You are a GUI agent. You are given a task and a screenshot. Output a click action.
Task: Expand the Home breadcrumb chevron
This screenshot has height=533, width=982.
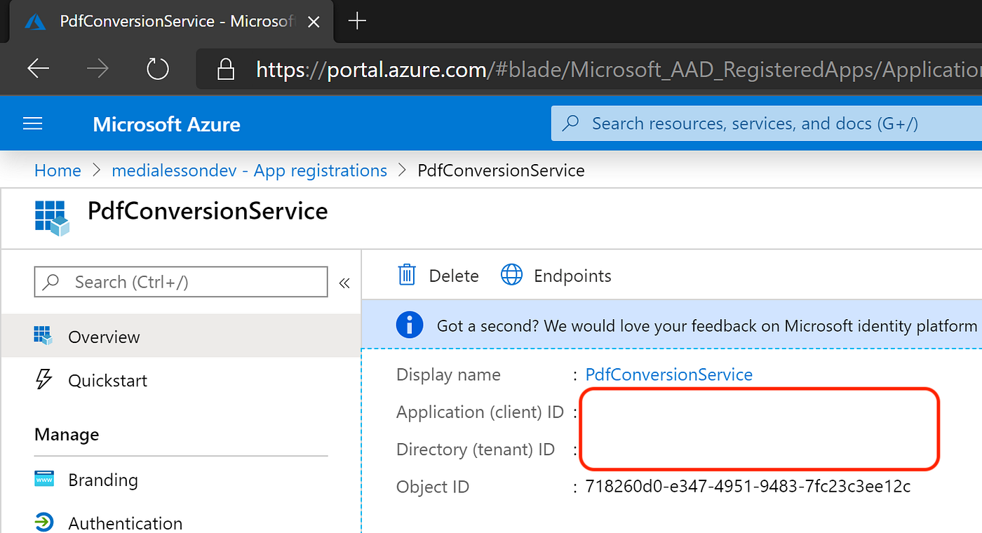95,170
